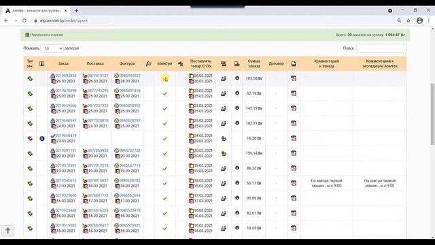Screen dimensions: 435x245
Task: Open order link in 16.28 Br row
Action: tap(66, 135)
